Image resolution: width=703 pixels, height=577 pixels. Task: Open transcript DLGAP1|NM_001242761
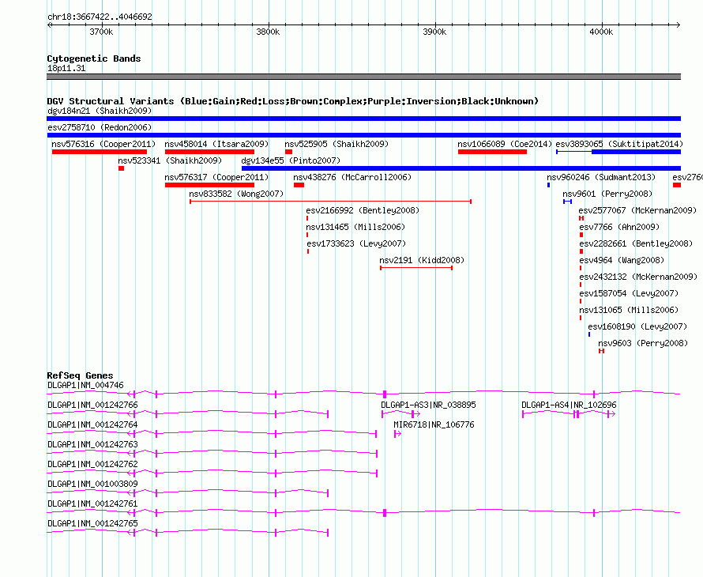(x=92, y=503)
